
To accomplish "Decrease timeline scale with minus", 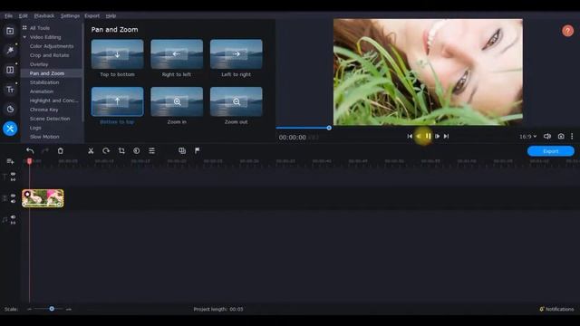I will pos(30,309).
